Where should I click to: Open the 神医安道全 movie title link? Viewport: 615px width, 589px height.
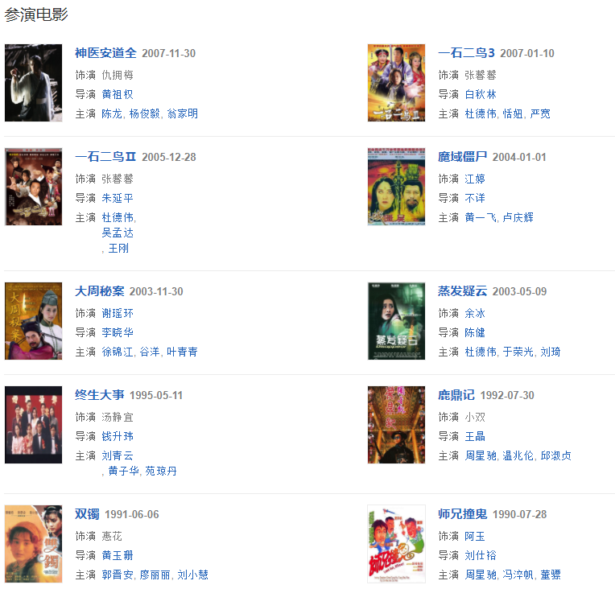coord(105,53)
